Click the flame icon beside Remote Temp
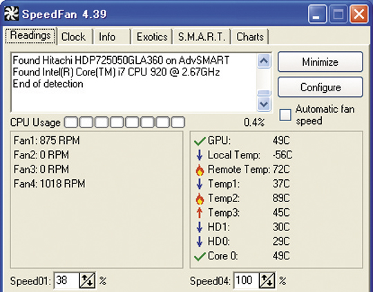The height and width of the screenshot is (292, 373). [x=200, y=170]
